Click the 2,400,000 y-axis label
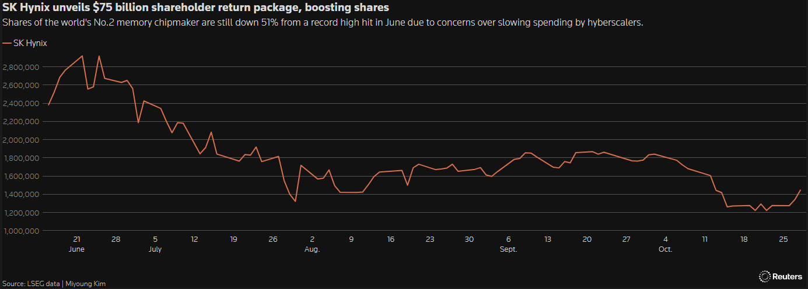The width and height of the screenshot is (808, 289). coord(20,103)
